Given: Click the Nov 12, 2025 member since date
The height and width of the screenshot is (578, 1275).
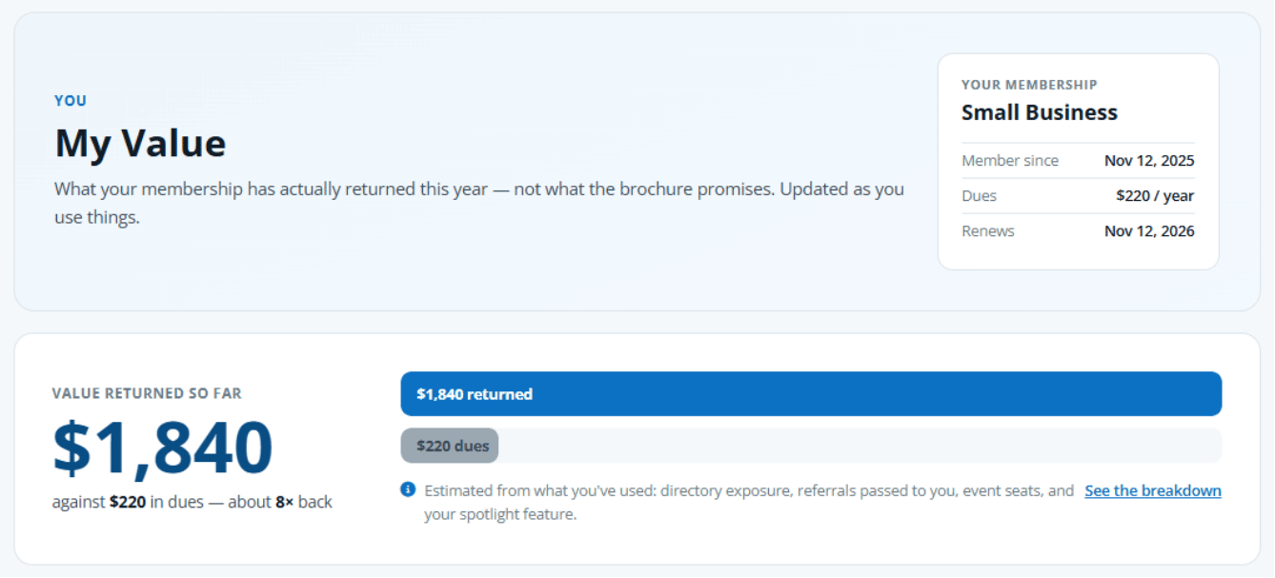Looking at the screenshot, I should point(1149,160).
